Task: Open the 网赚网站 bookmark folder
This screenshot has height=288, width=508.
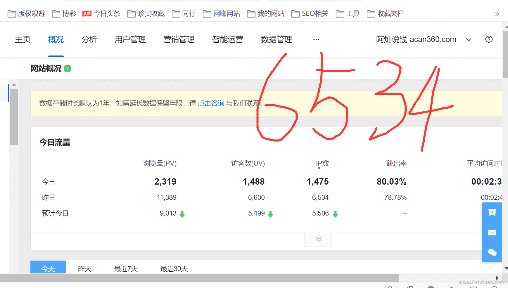Action: tap(221, 13)
